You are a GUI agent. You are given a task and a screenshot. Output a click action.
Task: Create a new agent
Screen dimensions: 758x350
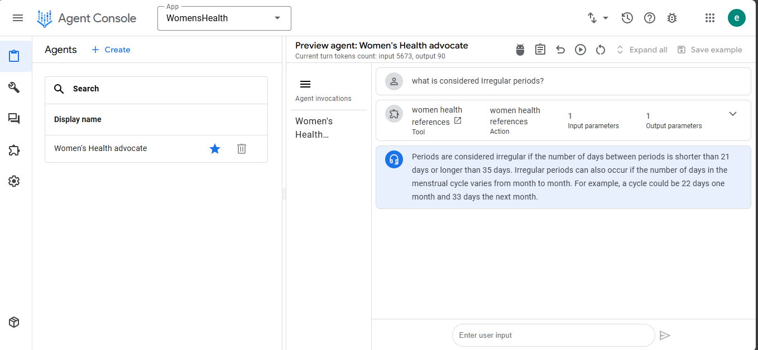click(x=111, y=50)
